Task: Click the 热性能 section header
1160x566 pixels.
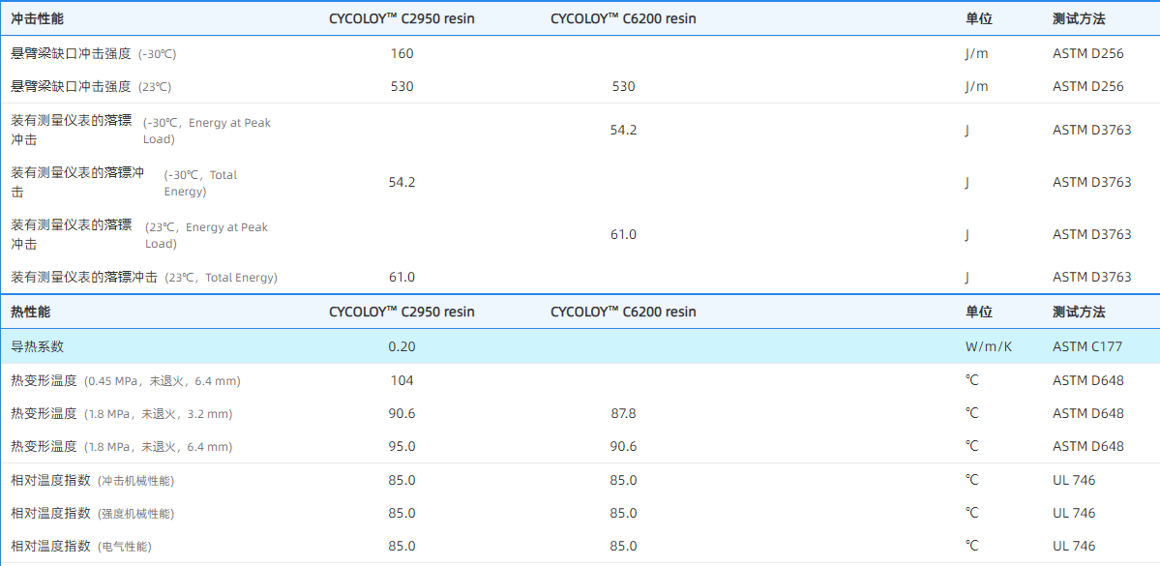Action: pos(30,313)
